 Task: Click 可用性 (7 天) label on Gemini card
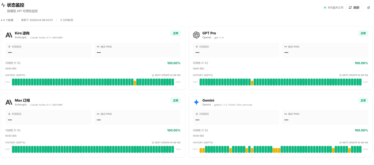[200, 131]
